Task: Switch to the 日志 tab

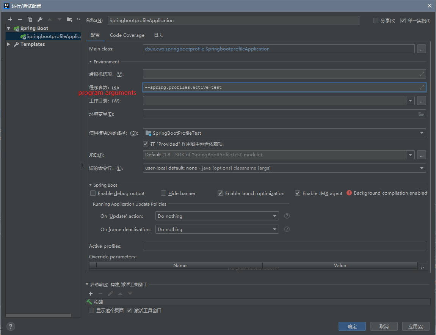Action: click(x=158, y=35)
